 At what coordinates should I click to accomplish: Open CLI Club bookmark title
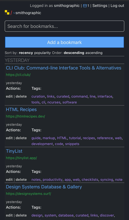64,68
